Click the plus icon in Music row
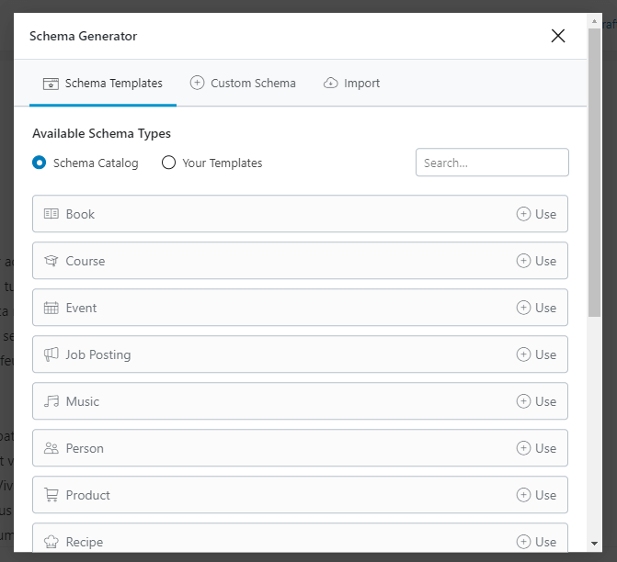 [x=523, y=401]
